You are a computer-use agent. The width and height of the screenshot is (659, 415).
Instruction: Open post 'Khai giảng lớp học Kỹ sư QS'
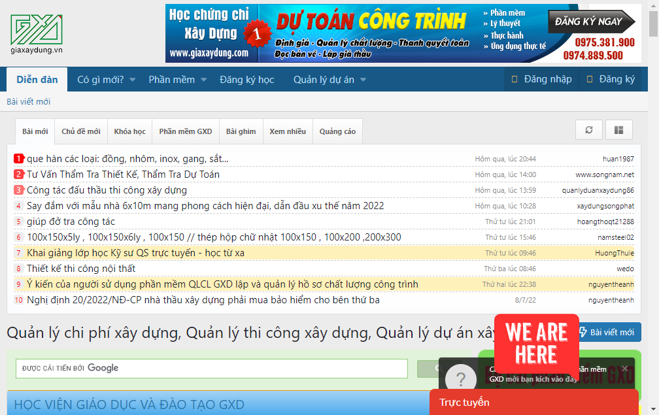(x=136, y=253)
